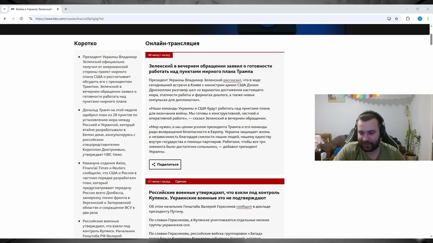Go back to previous page

(5, 19)
